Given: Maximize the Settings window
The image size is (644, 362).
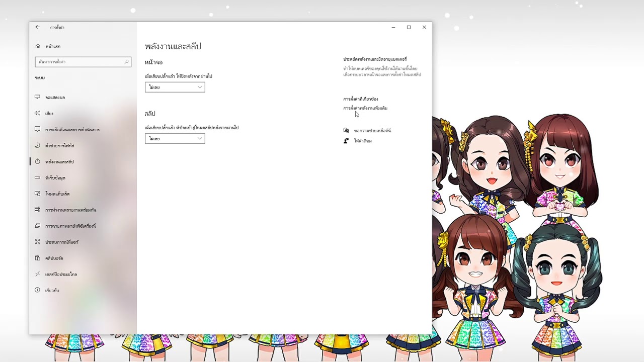Looking at the screenshot, I should click(x=409, y=27).
